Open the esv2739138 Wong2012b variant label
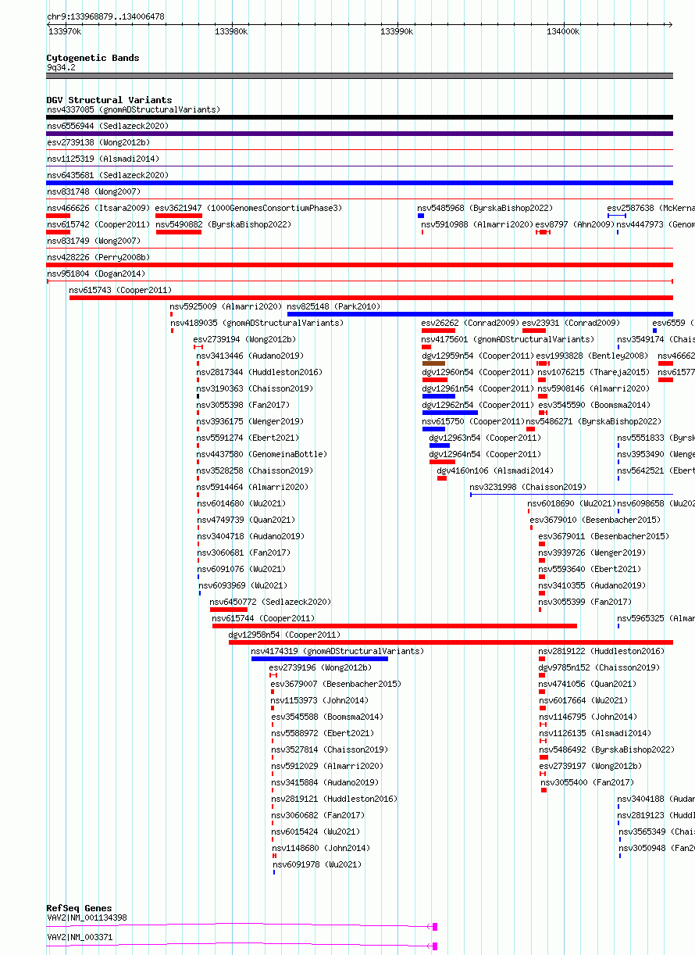The height and width of the screenshot is (955, 695). [x=98, y=142]
